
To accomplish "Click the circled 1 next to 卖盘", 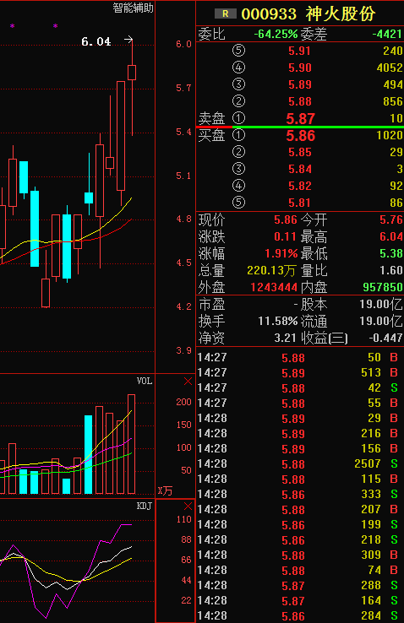I will [x=238, y=118].
